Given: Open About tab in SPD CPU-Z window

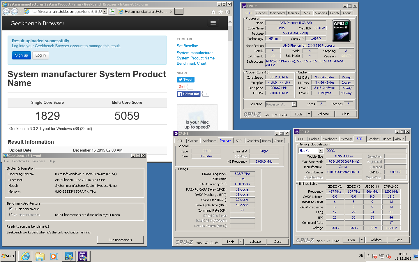Looking at the screenshot, I should 399,139.
